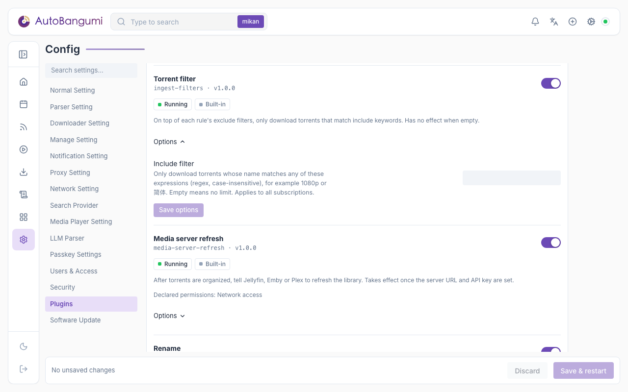Open Users & Access section
This screenshot has width=628, height=392.
tap(91, 271)
